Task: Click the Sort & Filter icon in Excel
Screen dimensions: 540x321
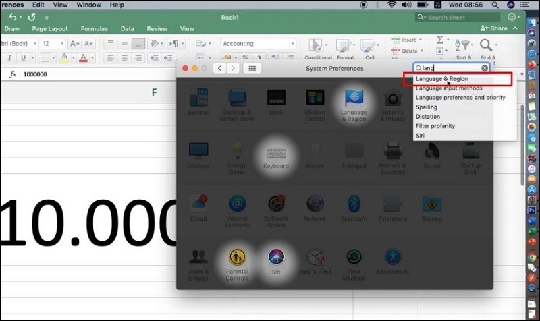Action: point(462,47)
